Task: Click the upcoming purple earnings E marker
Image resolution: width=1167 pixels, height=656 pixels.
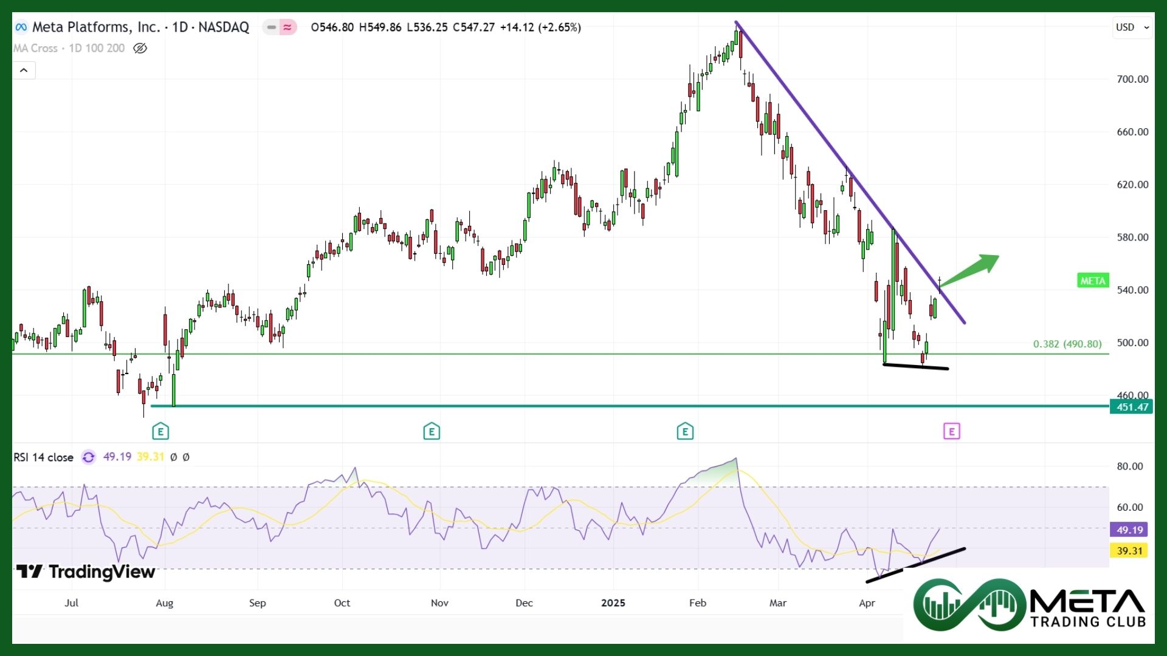Action: point(951,432)
